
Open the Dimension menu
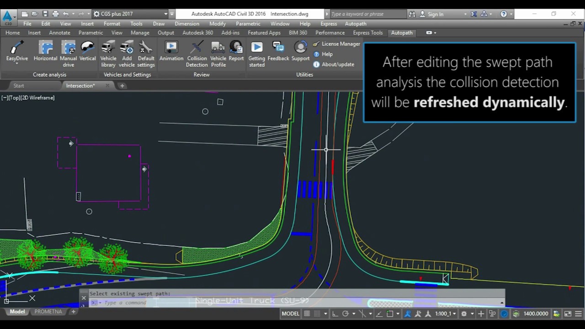[187, 24]
